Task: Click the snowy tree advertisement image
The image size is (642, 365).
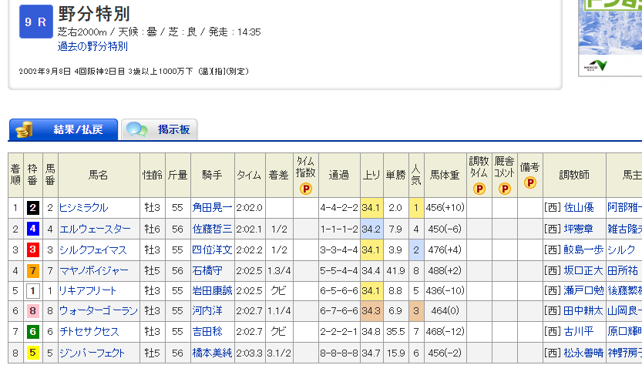Action: coord(610,37)
